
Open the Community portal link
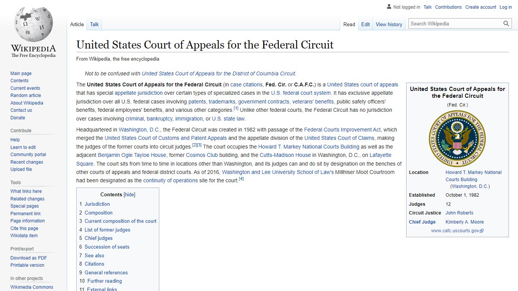(28, 155)
